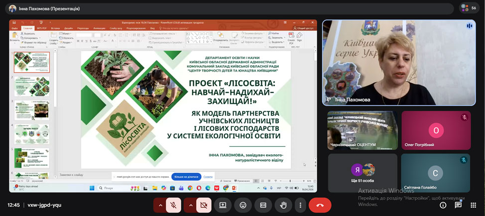Open the 'Ще 51 особа' tile

[363, 173]
